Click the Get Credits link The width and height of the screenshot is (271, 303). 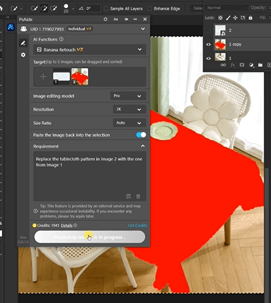pyautogui.click(x=137, y=226)
